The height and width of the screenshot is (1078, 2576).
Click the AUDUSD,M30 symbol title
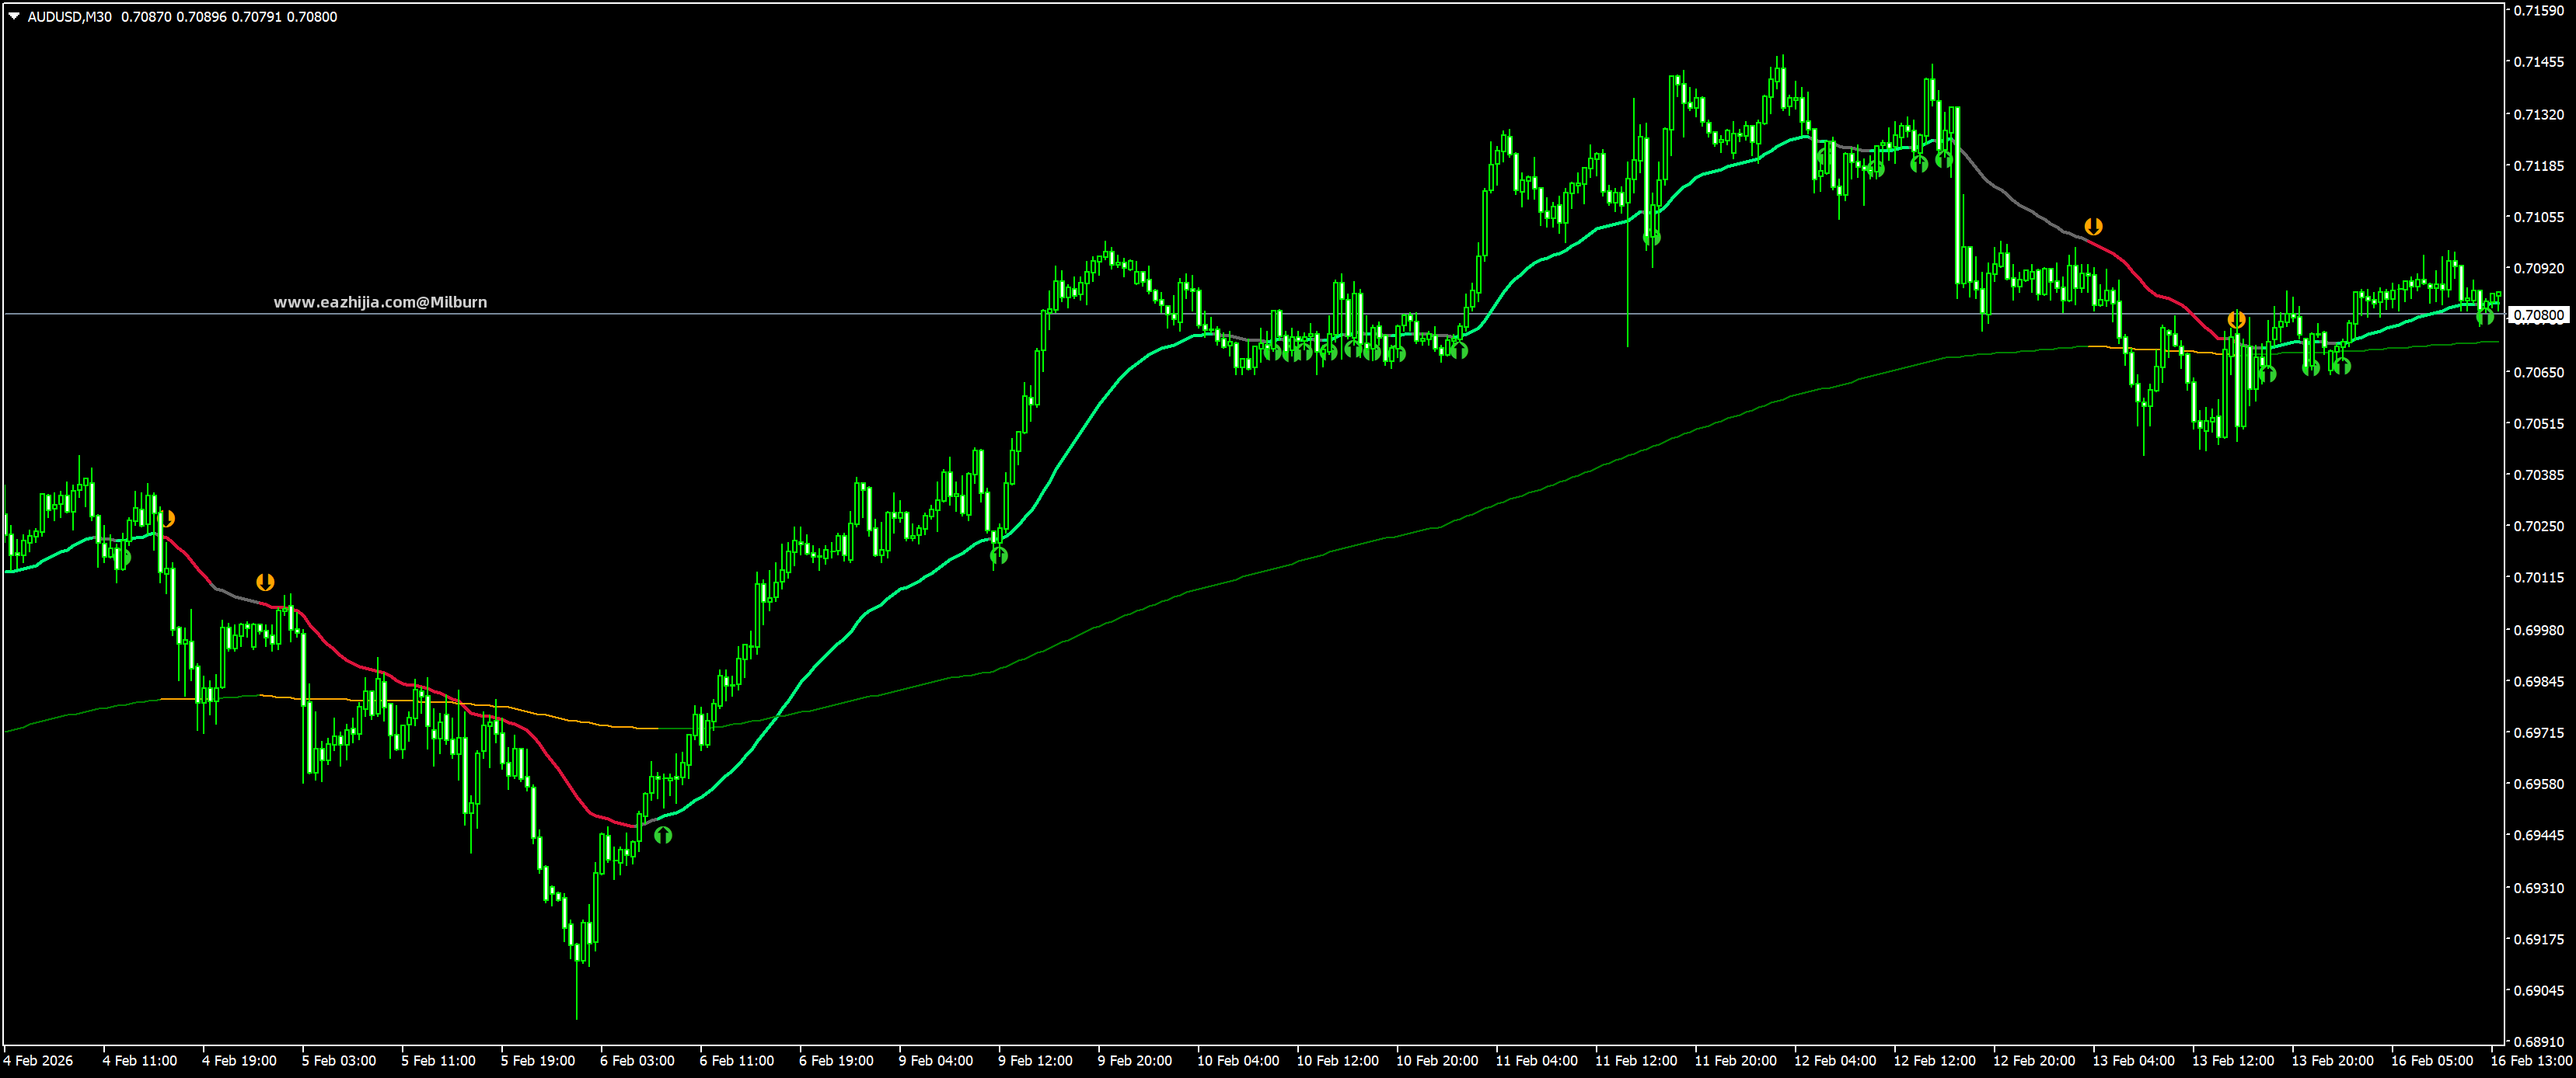(70, 17)
